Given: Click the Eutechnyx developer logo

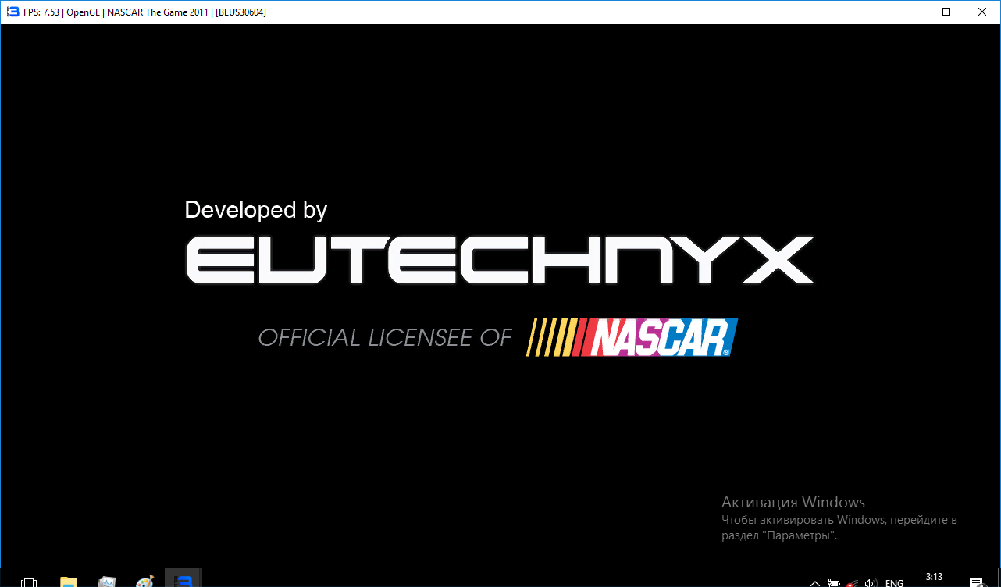Looking at the screenshot, I should 500,260.
